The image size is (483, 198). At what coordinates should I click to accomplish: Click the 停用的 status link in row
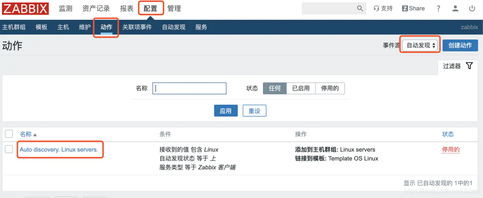[451, 149]
